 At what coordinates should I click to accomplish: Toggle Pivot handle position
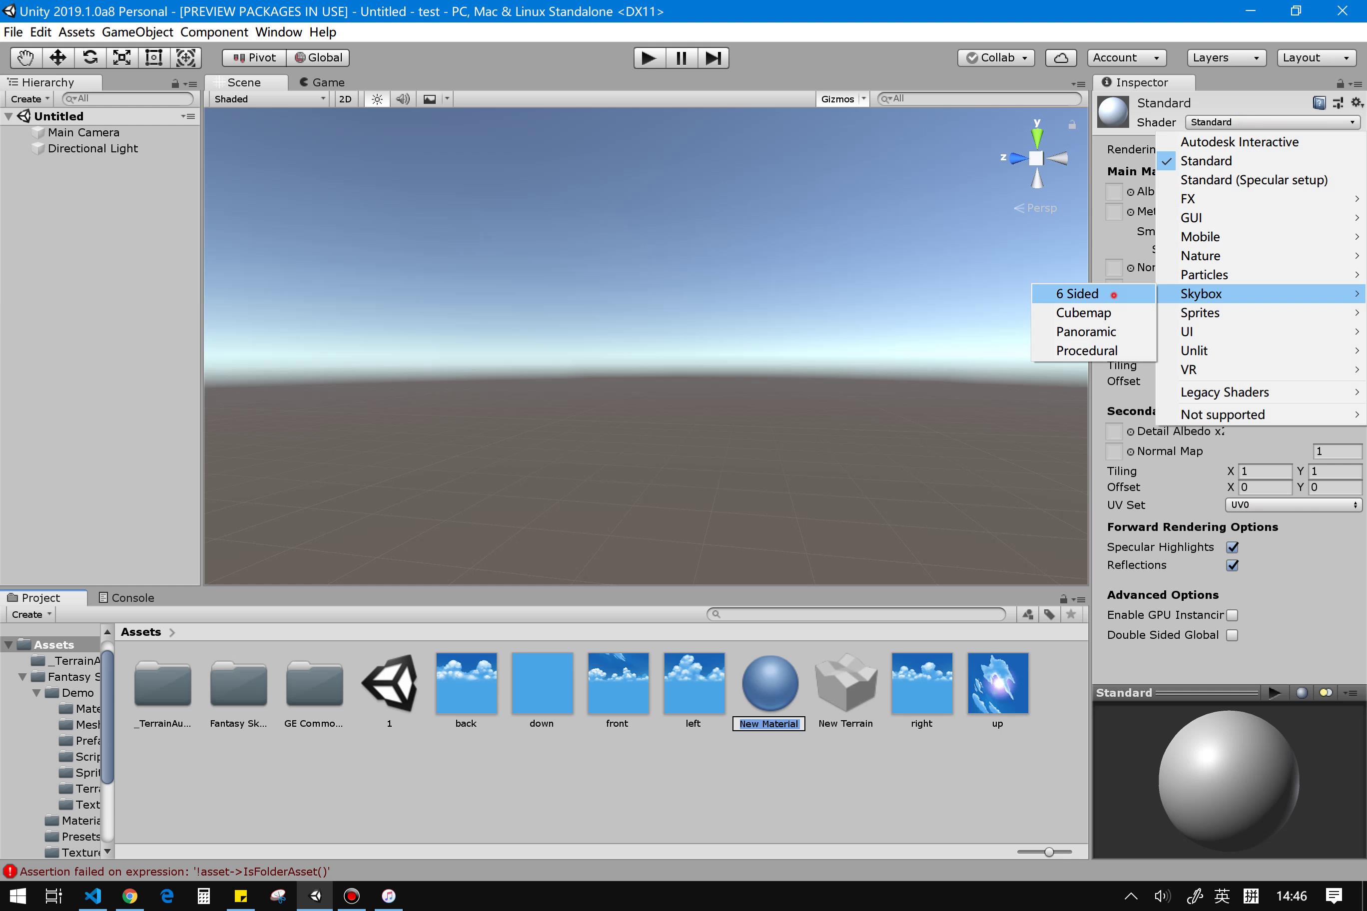[255, 57]
